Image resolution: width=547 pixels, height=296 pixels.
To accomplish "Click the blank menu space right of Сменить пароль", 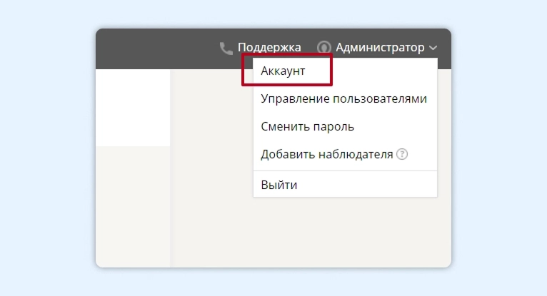I will tap(396, 126).
